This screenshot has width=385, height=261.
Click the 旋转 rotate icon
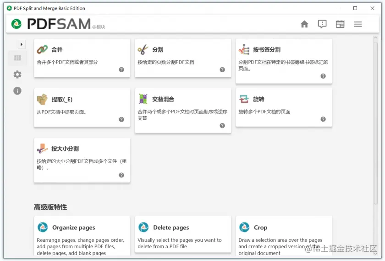pyautogui.click(x=244, y=99)
